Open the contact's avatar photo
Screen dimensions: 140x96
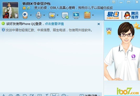coord(10,10)
